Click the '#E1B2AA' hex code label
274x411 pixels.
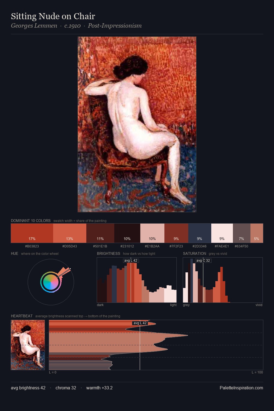tap(152, 246)
